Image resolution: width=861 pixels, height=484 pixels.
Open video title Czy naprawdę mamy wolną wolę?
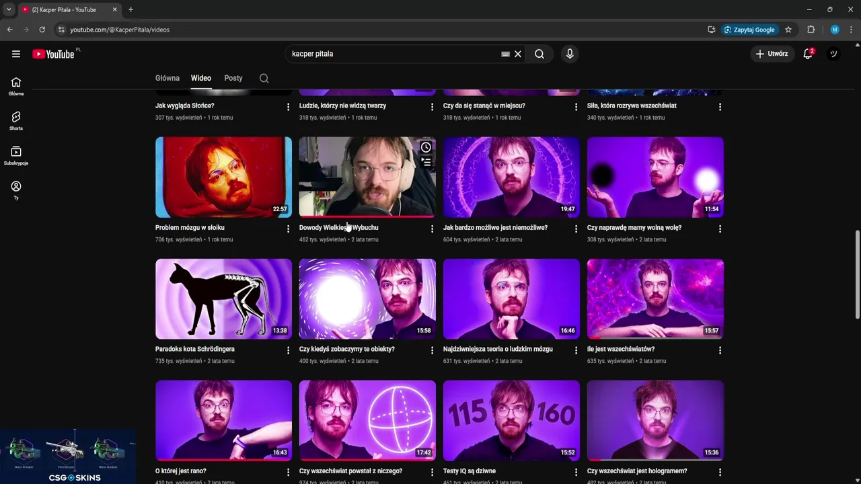[634, 228]
